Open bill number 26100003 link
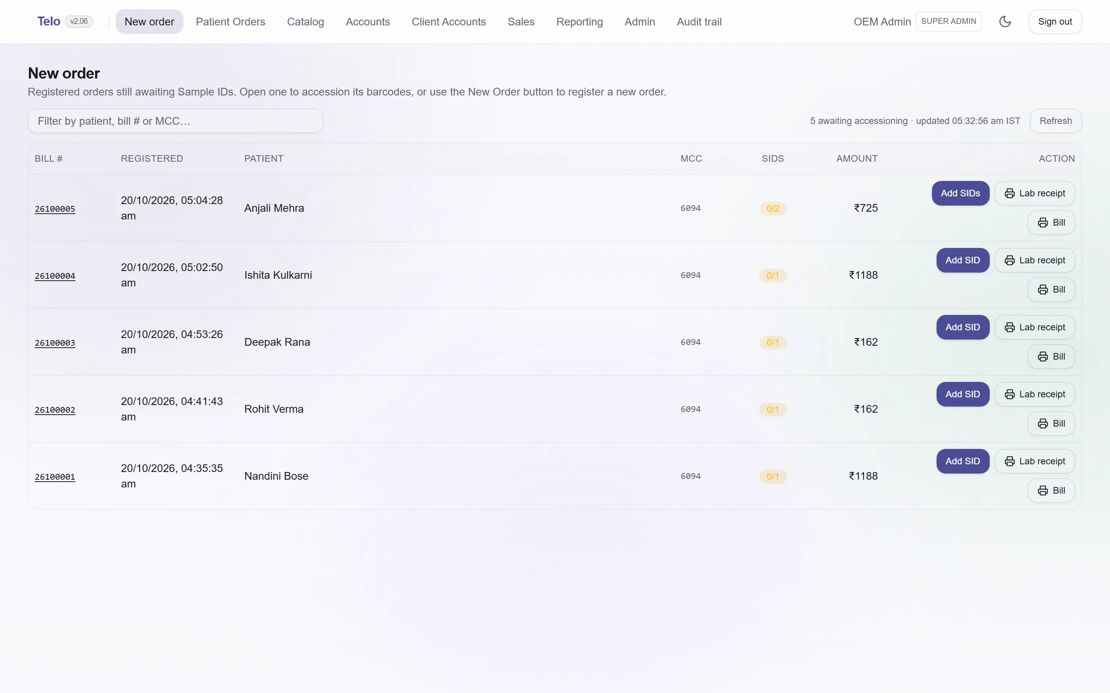The width and height of the screenshot is (1110, 693). [x=55, y=343]
